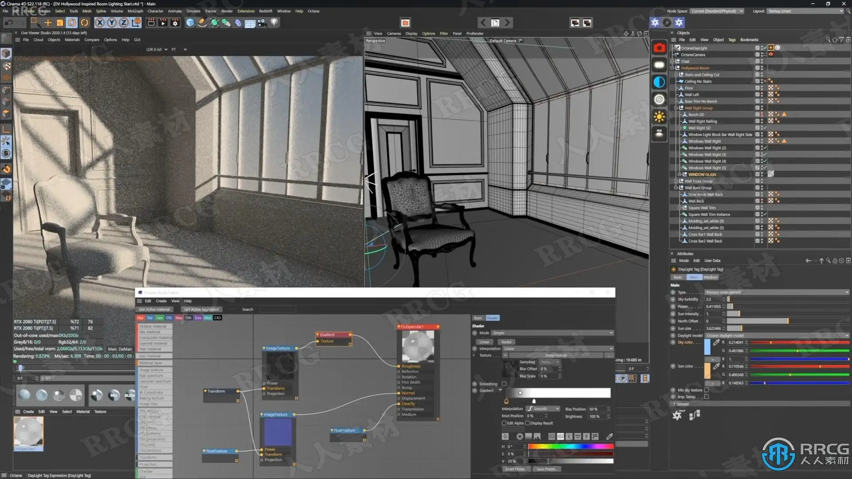Select the WINDOW GLASS object in tree
Image resolution: width=852 pixels, height=479 pixels.
[702, 175]
